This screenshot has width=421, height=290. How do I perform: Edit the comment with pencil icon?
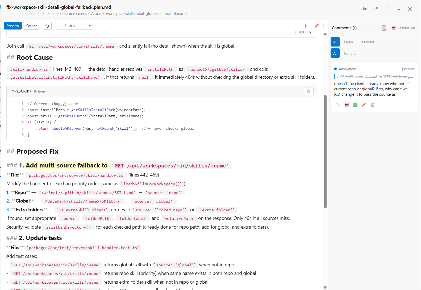pyautogui.click(x=364, y=105)
